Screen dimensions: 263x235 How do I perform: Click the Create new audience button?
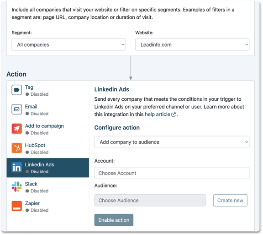click(230, 200)
